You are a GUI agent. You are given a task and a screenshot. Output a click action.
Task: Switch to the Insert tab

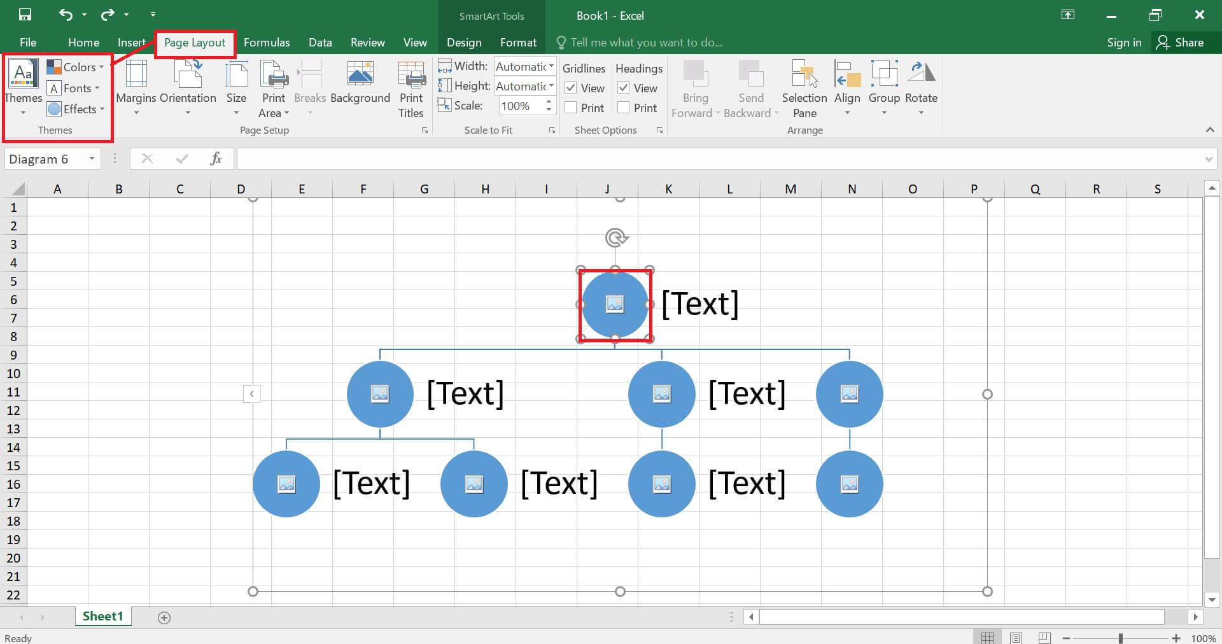click(132, 43)
